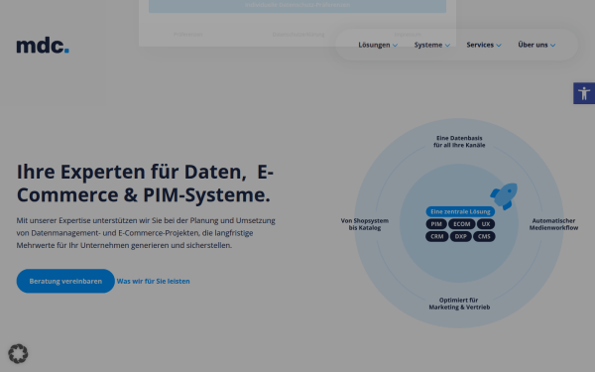Expand the Lösungen menu
The height and width of the screenshot is (372, 595).
(378, 45)
